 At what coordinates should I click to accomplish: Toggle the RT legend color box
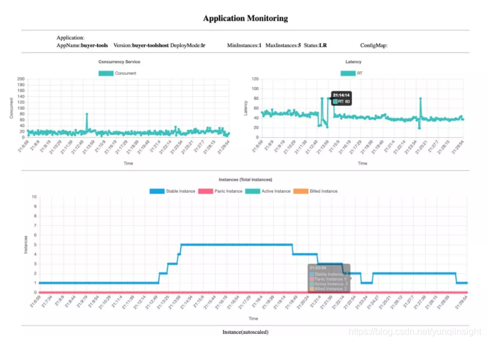pyautogui.click(x=348, y=73)
